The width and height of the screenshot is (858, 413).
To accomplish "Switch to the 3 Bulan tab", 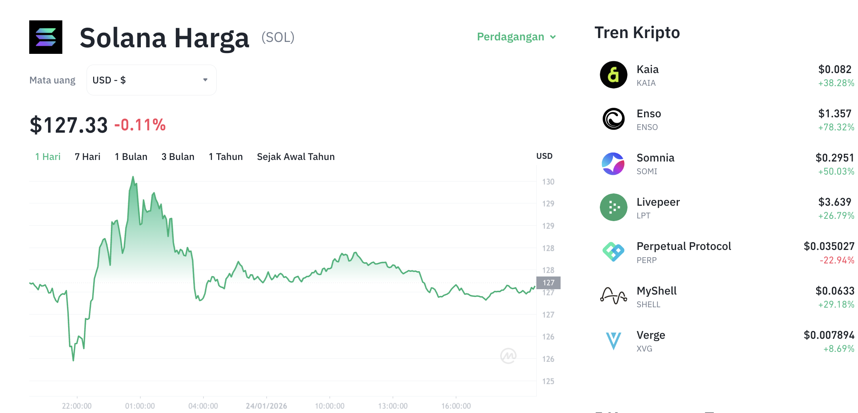I will click(x=177, y=157).
